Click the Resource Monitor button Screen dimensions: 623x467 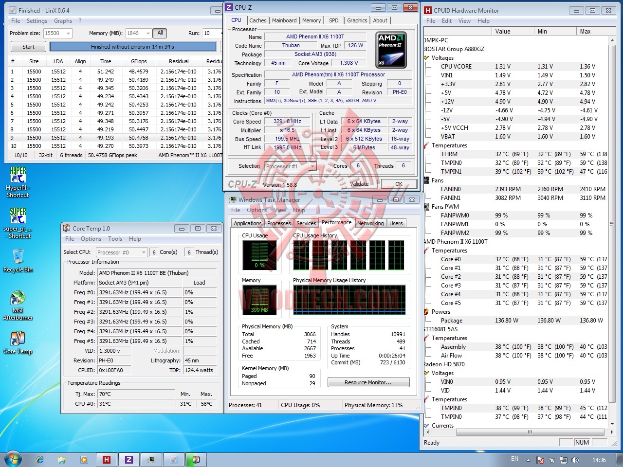pos(368,382)
